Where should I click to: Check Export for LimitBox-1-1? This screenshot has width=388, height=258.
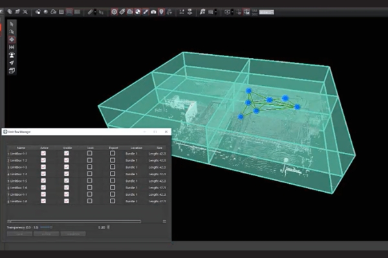[113, 154]
